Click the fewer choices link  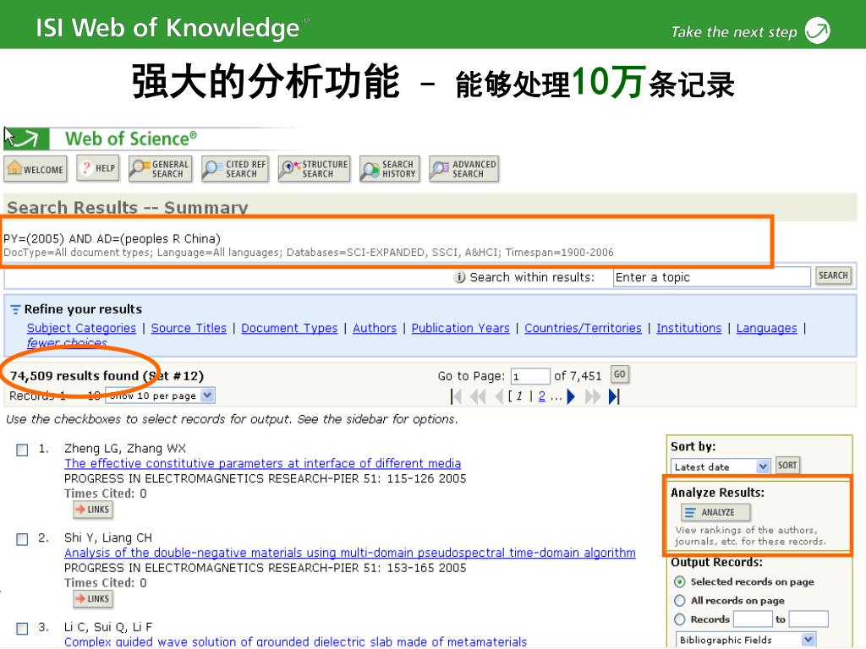[x=67, y=342]
